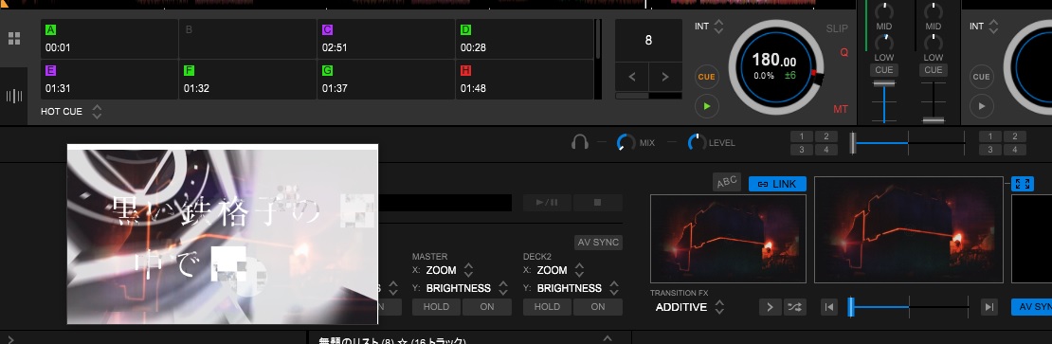Click the left deck video preview thumbnail
The image size is (1052, 344).
pyautogui.click(x=728, y=239)
